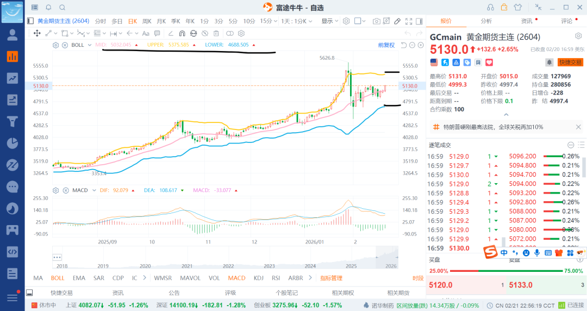The height and width of the screenshot is (311, 587).
Task: Enter fullscreen chart mode
Action: coord(409,21)
